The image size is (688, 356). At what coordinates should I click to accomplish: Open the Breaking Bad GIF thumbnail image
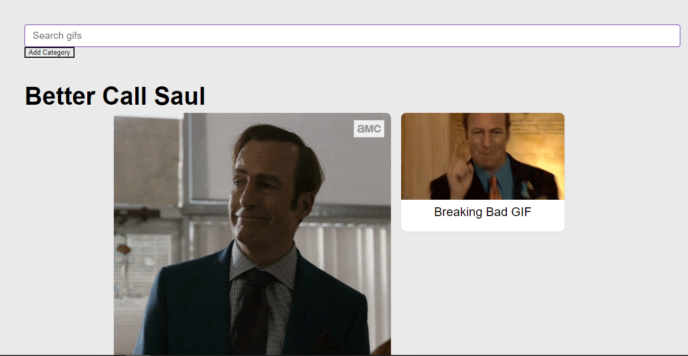click(483, 156)
